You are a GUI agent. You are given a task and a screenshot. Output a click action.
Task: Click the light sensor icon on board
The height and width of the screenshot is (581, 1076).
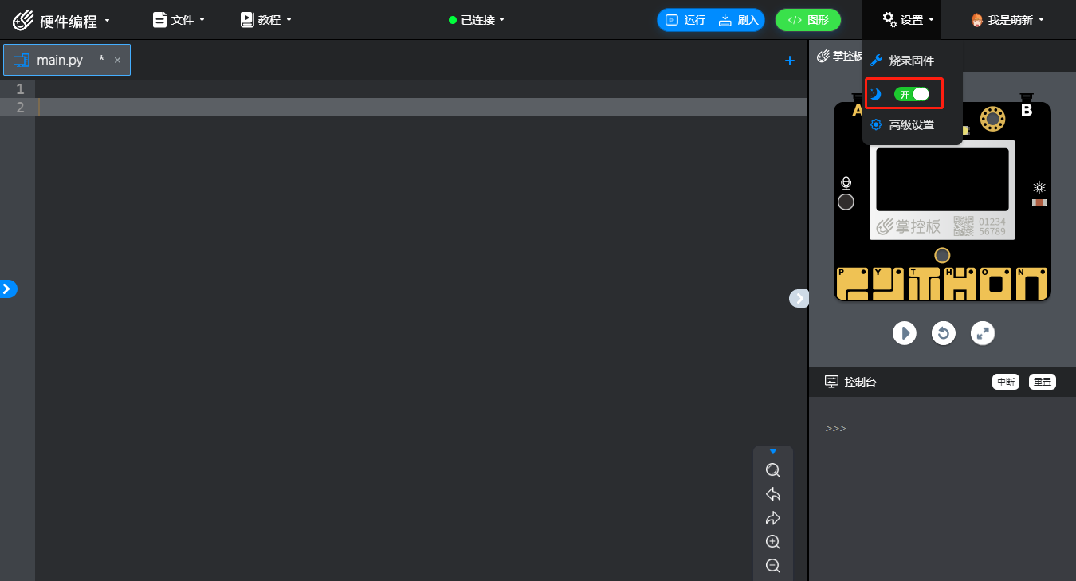[1039, 188]
